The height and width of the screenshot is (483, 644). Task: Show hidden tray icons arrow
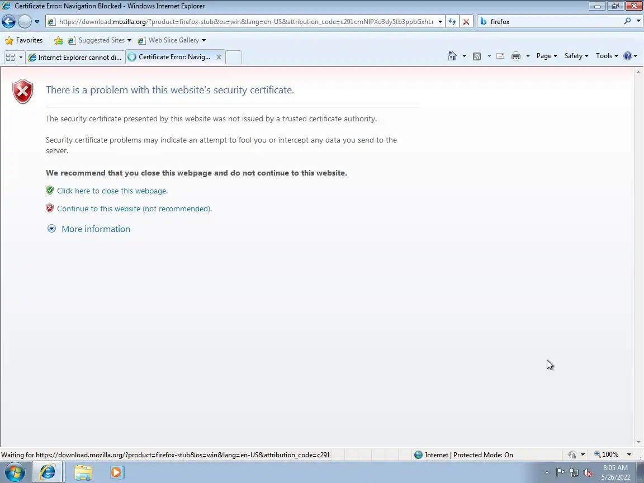pos(547,473)
